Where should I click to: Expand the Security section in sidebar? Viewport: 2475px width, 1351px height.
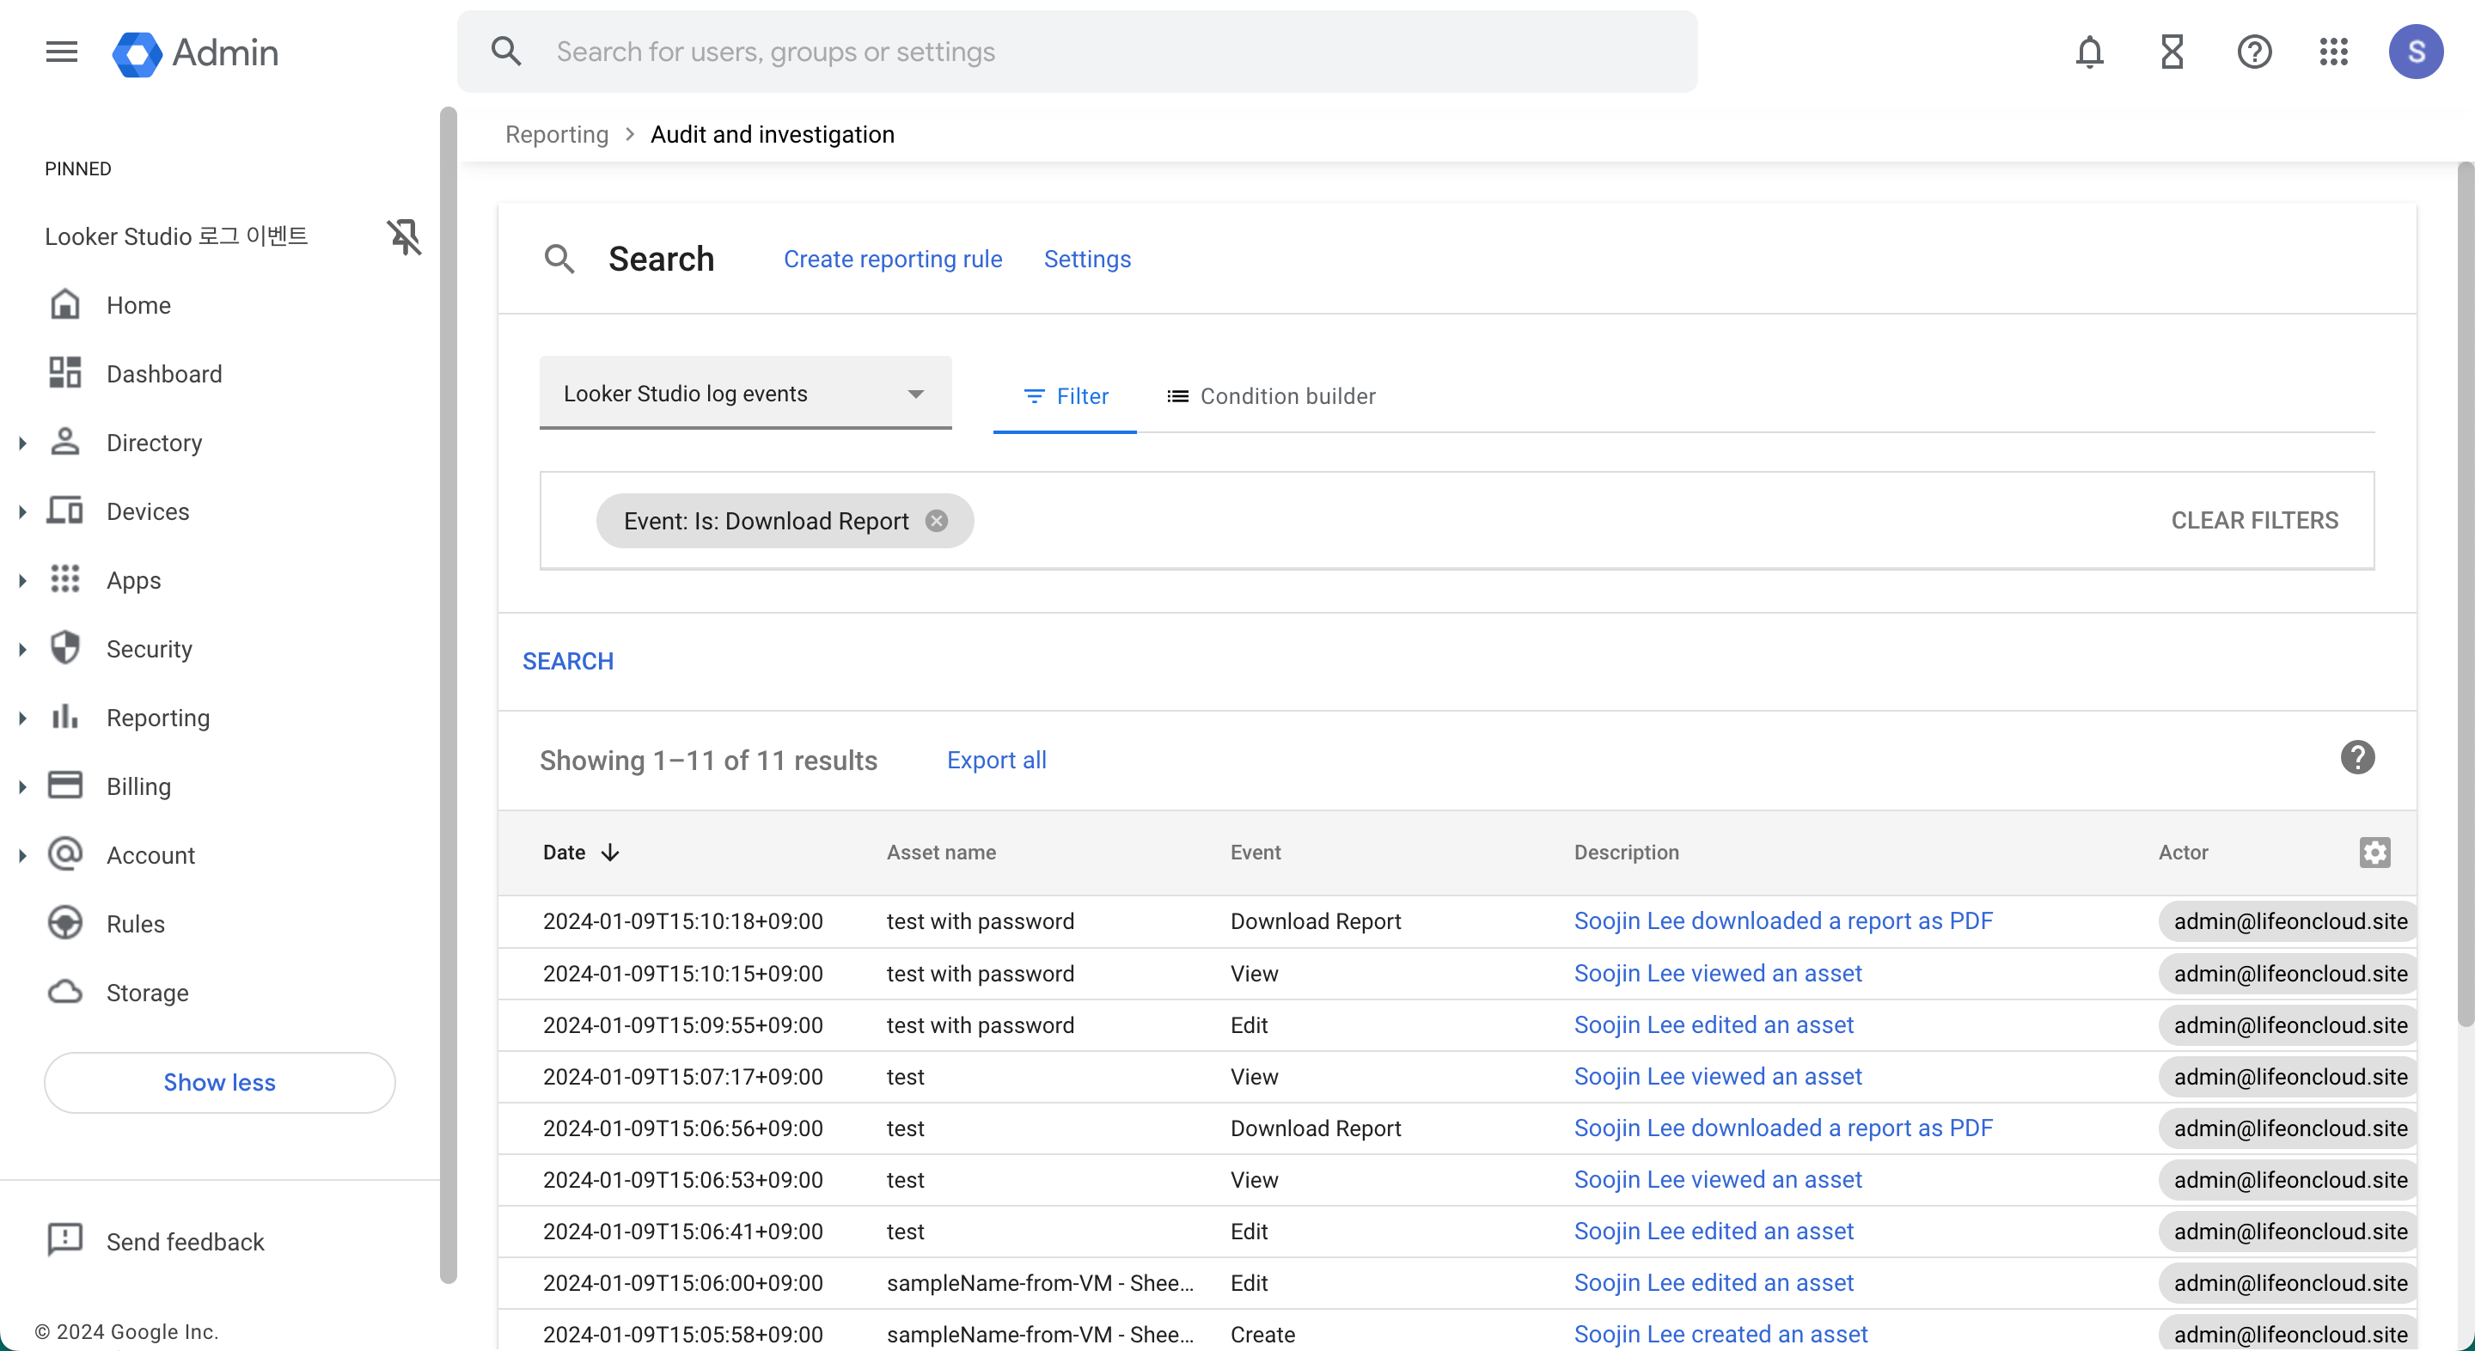pos(22,650)
